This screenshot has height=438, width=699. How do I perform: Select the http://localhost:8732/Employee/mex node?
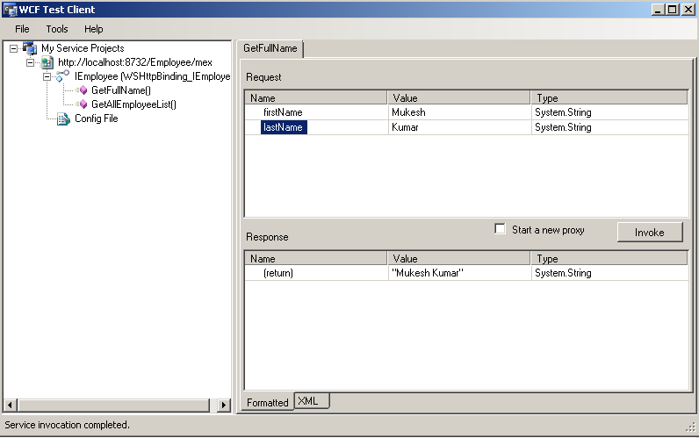pos(135,62)
